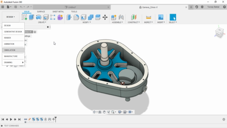Choose Render workspace

(13, 38)
